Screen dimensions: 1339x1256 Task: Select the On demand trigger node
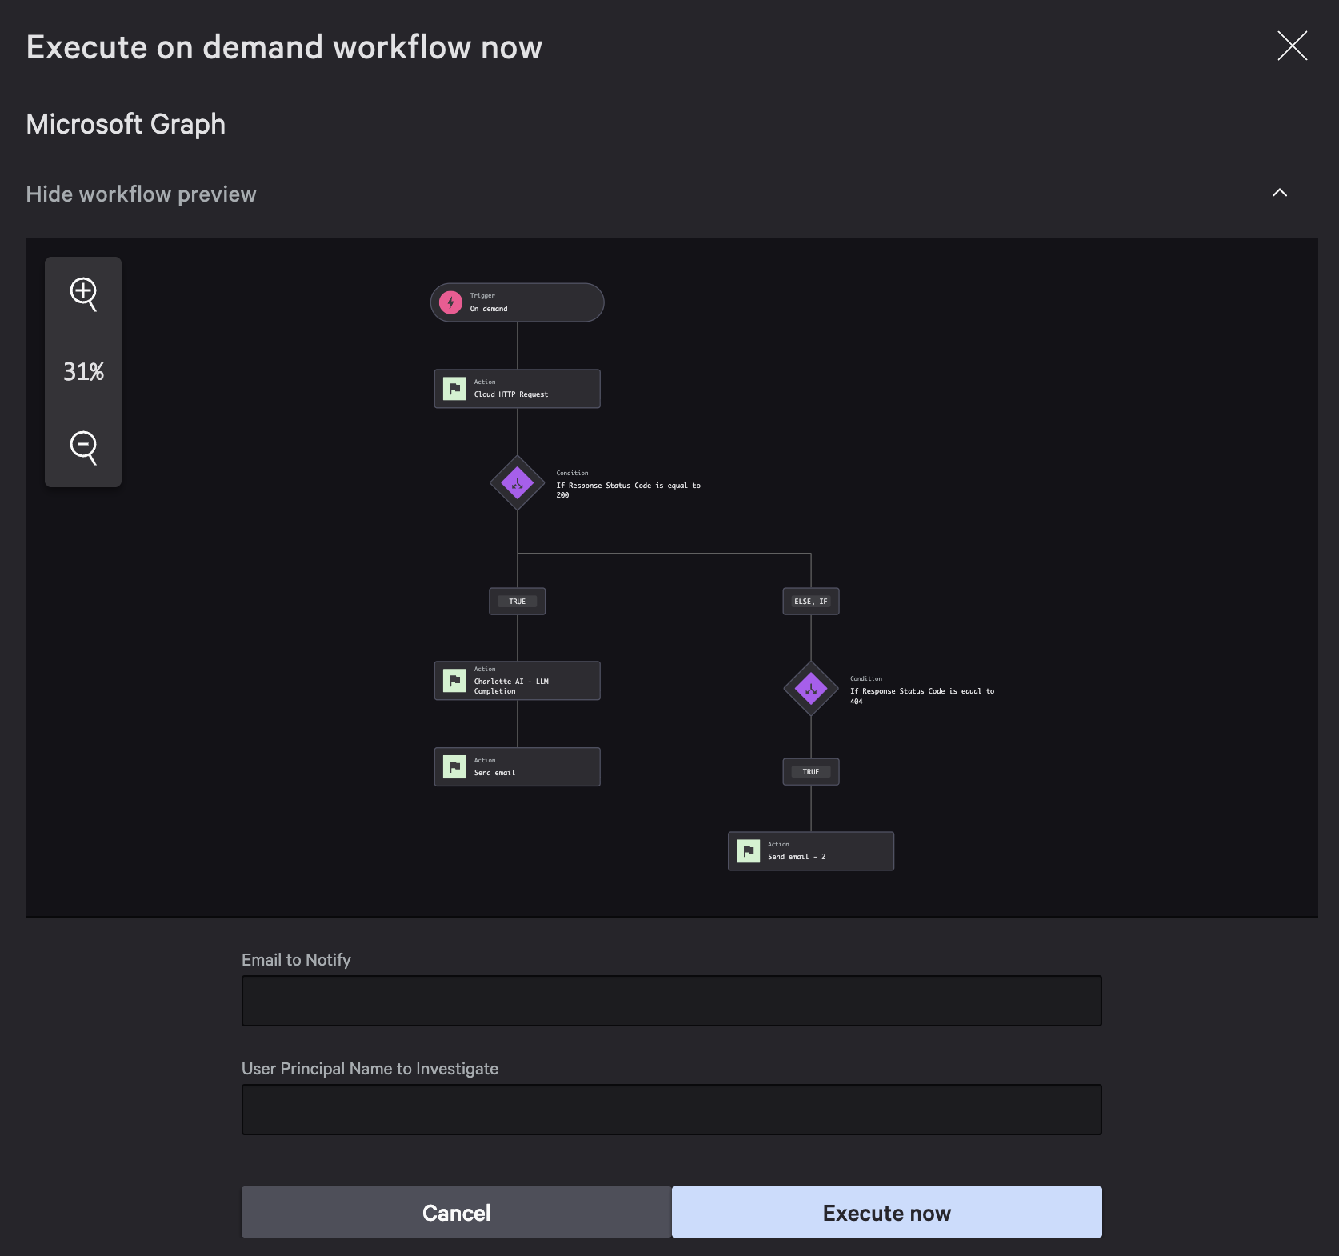(517, 302)
